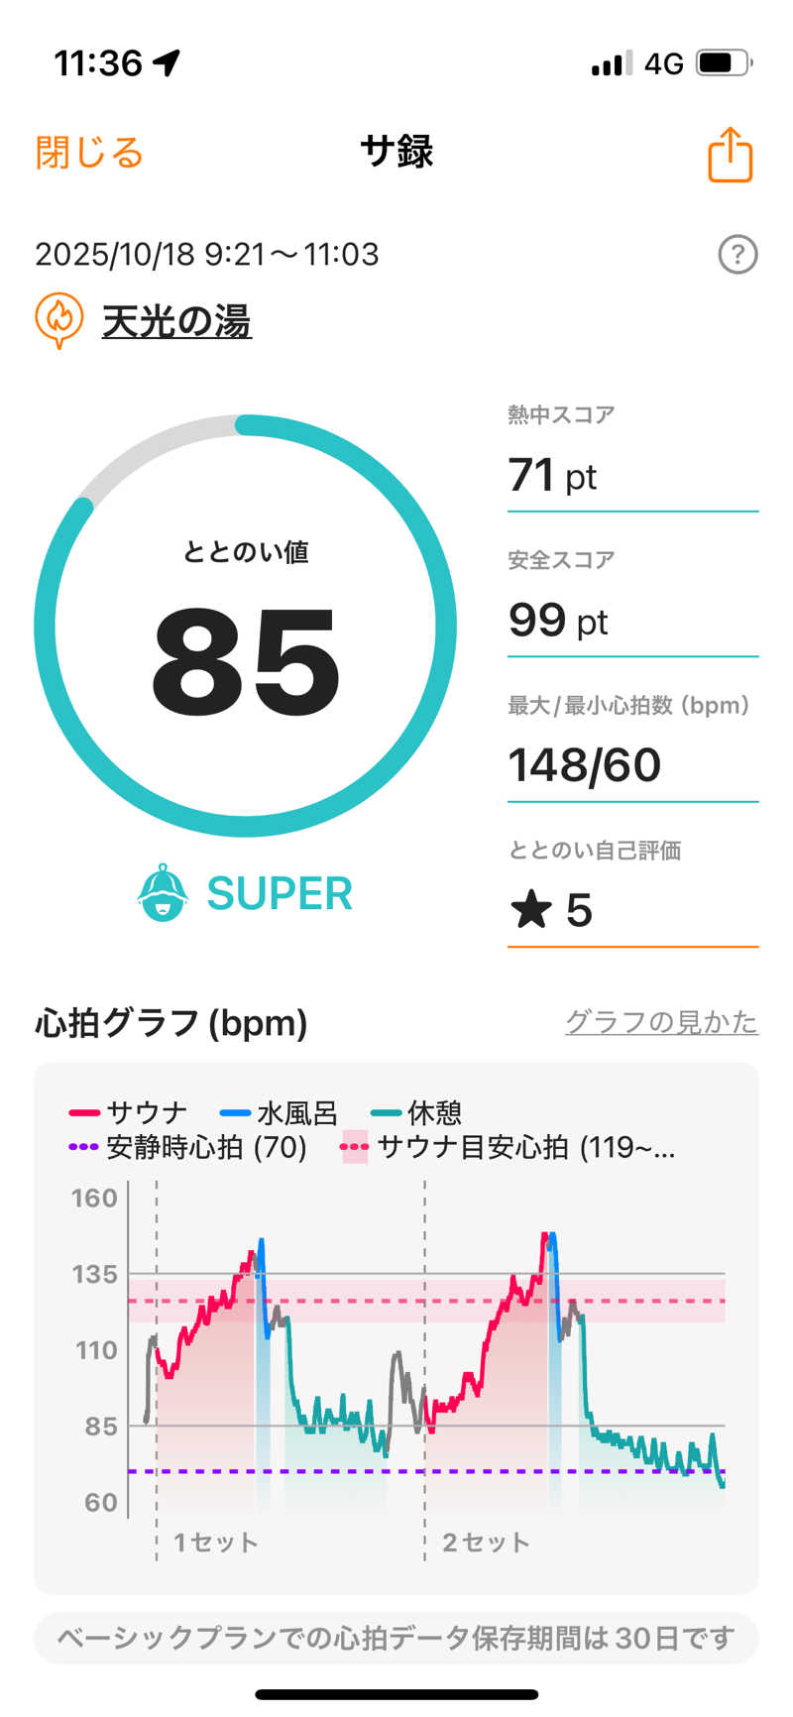Screen dimensions: 793x1717
Task: Tap the location arrow in status bar
Action: 167,63
